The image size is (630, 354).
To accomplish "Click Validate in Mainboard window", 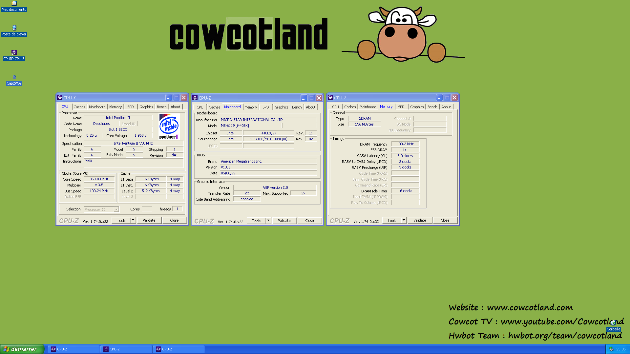I will (x=284, y=221).
